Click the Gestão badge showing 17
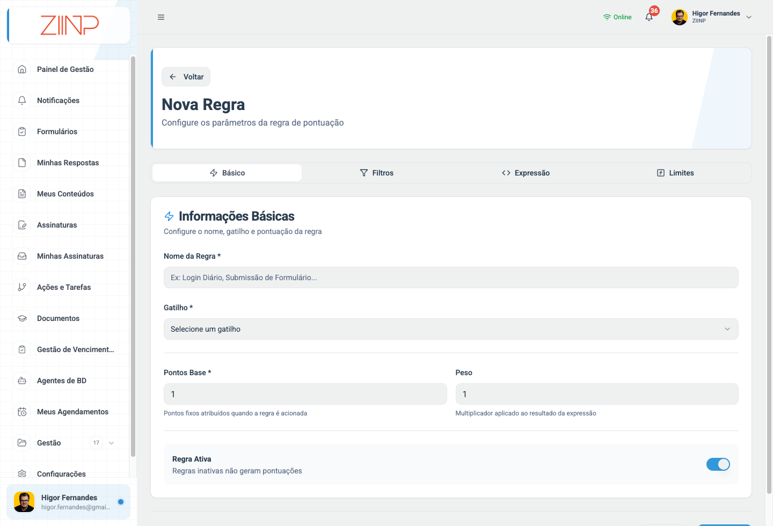The height and width of the screenshot is (526, 773). pos(96,443)
